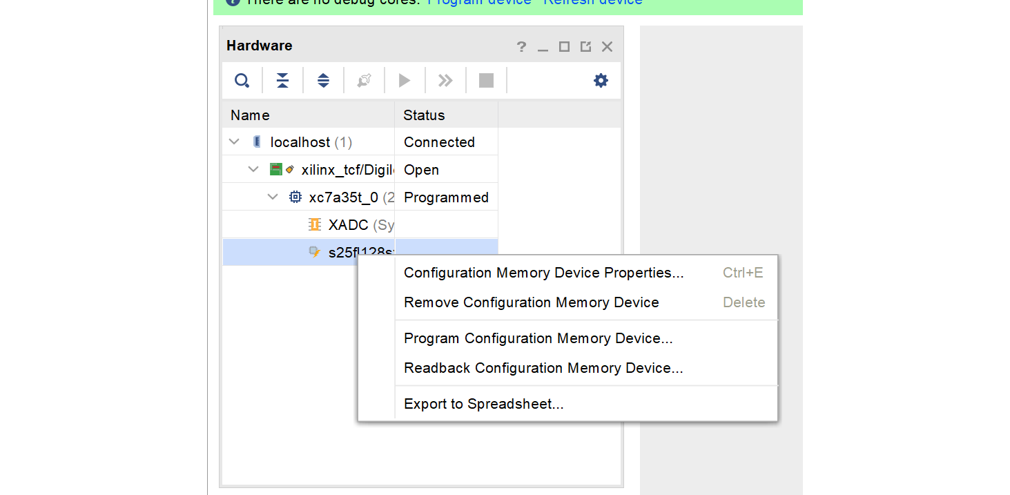Click the Run Trigger play icon
Viewport: 1010px width, 495px height.
pyautogui.click(x=405, y=81)
